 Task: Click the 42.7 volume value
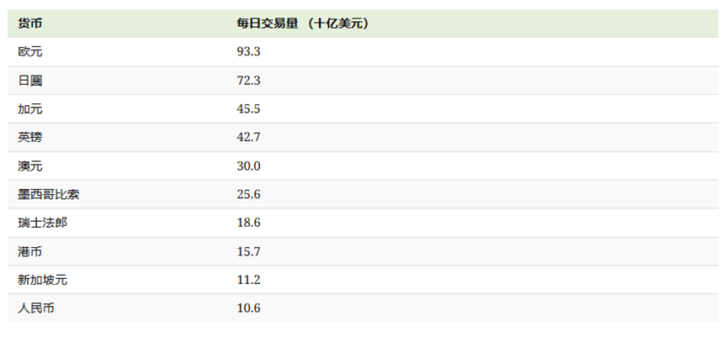pos(248,137)
